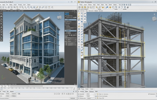Click the button in the bottom-right of Revit's status area
Viewport: 157px width, 100px height.
72,98
